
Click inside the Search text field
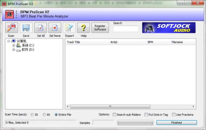point(126,29)
